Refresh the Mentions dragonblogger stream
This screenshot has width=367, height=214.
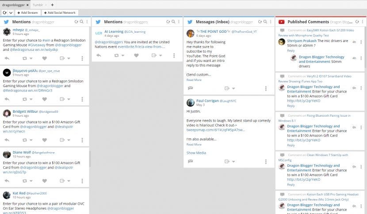point(76,22)
